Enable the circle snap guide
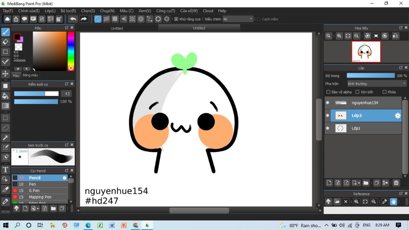 click(141, 19)
